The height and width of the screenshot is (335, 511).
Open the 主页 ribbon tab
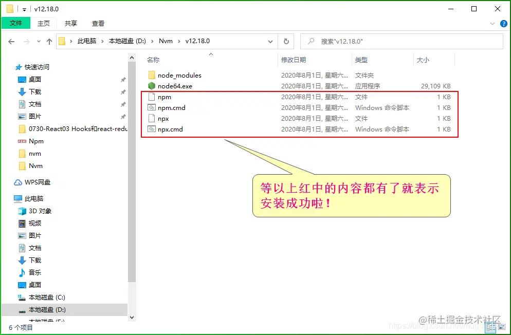click(44, 24)
